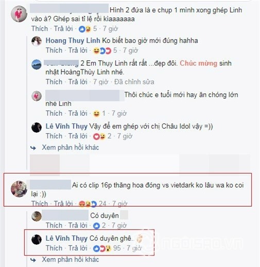Click reaction icons under Hoang Thuy Linh's reply
260x267 pixels.
102,51
